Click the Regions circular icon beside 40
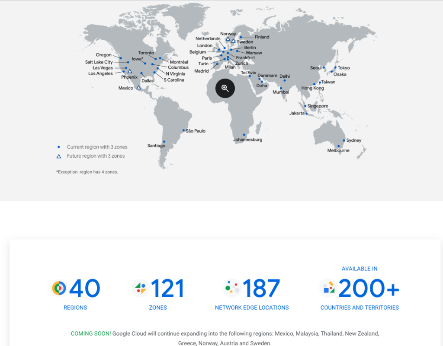 pyautogui.click(x=59, y=288)
